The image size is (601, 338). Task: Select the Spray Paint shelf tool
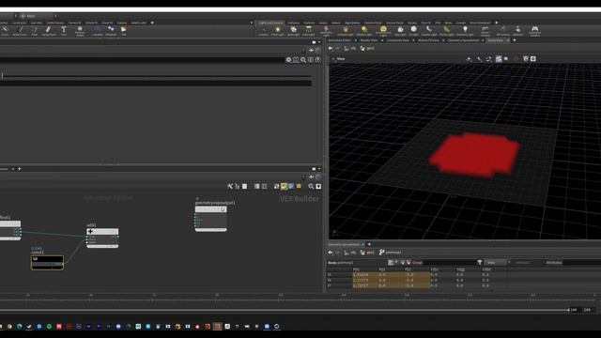[49, 31]
